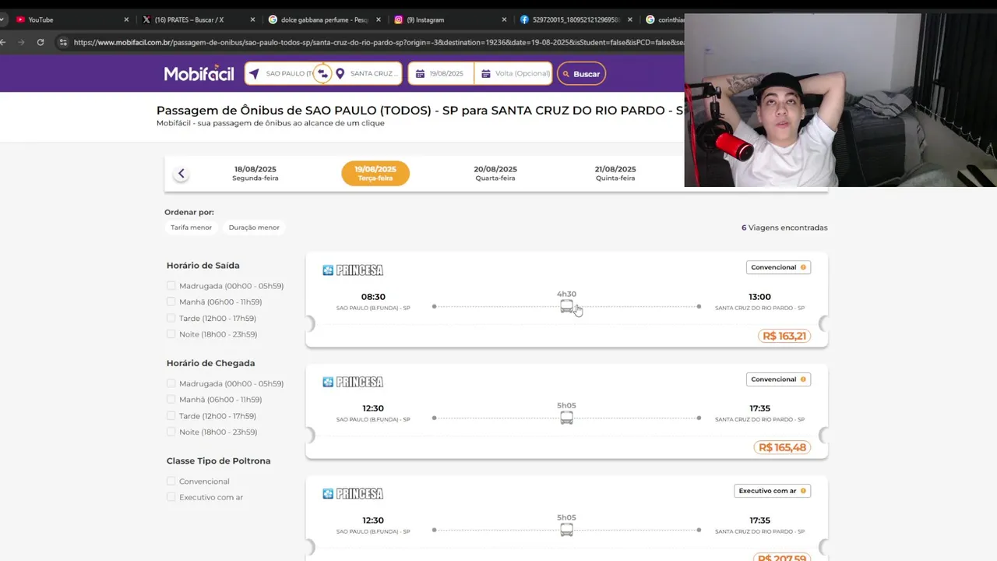
Task: Select the 19/08/2025 Terça-feira date tab
Action: point(375,173)
